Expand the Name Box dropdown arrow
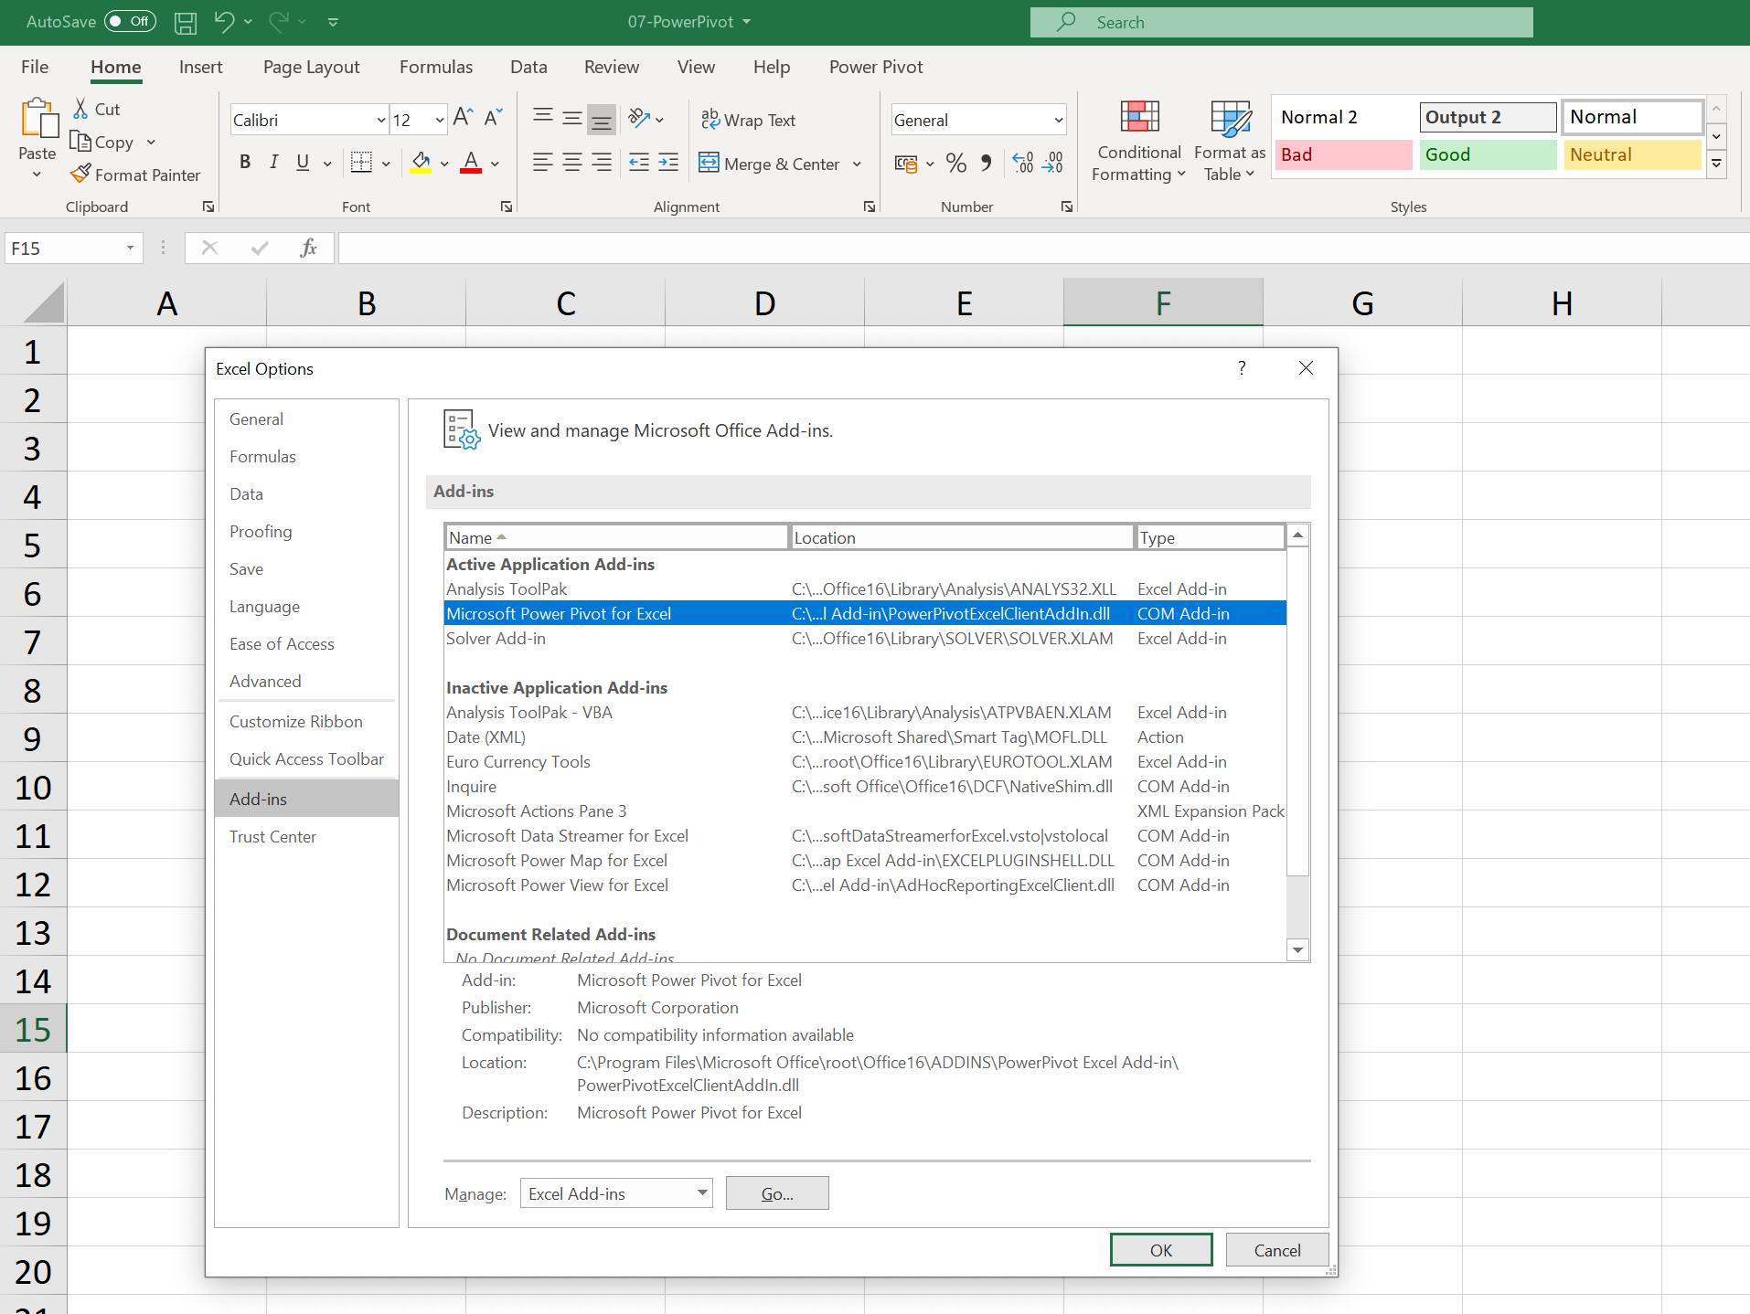This screenshot has width=1750, height=1314. [x=130, y=248]
